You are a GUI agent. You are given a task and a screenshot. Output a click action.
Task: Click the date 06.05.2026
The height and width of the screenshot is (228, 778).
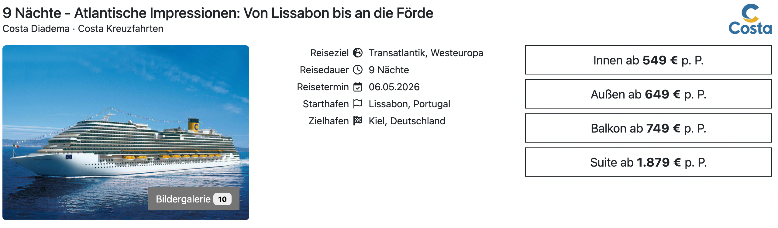tap(394, 87)
